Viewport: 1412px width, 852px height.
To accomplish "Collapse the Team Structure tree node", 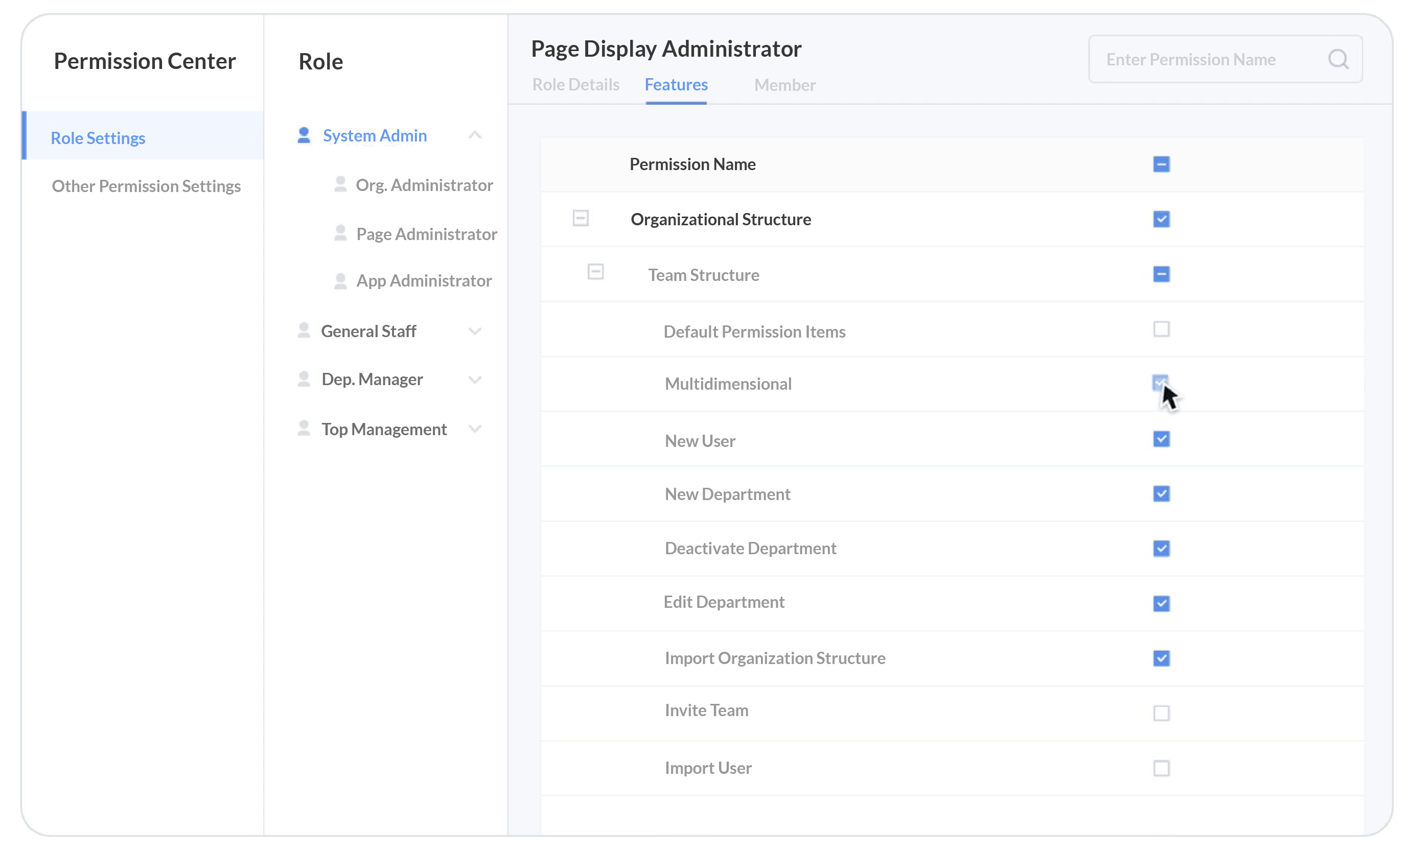I will (595, 272).
